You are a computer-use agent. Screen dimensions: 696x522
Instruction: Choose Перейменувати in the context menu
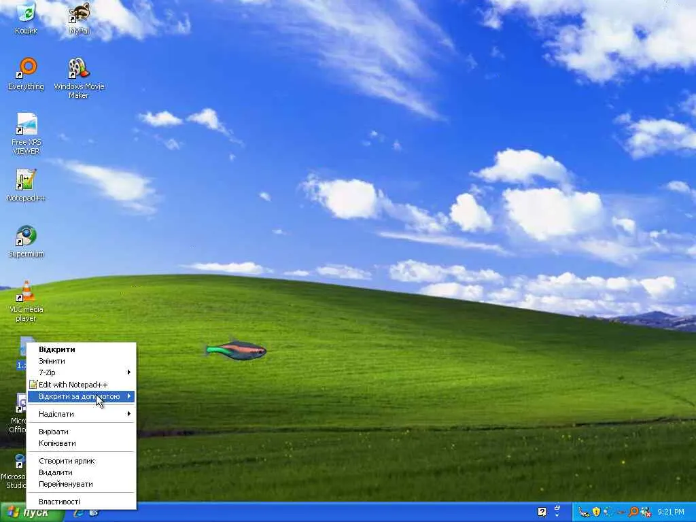click(82, 484)
